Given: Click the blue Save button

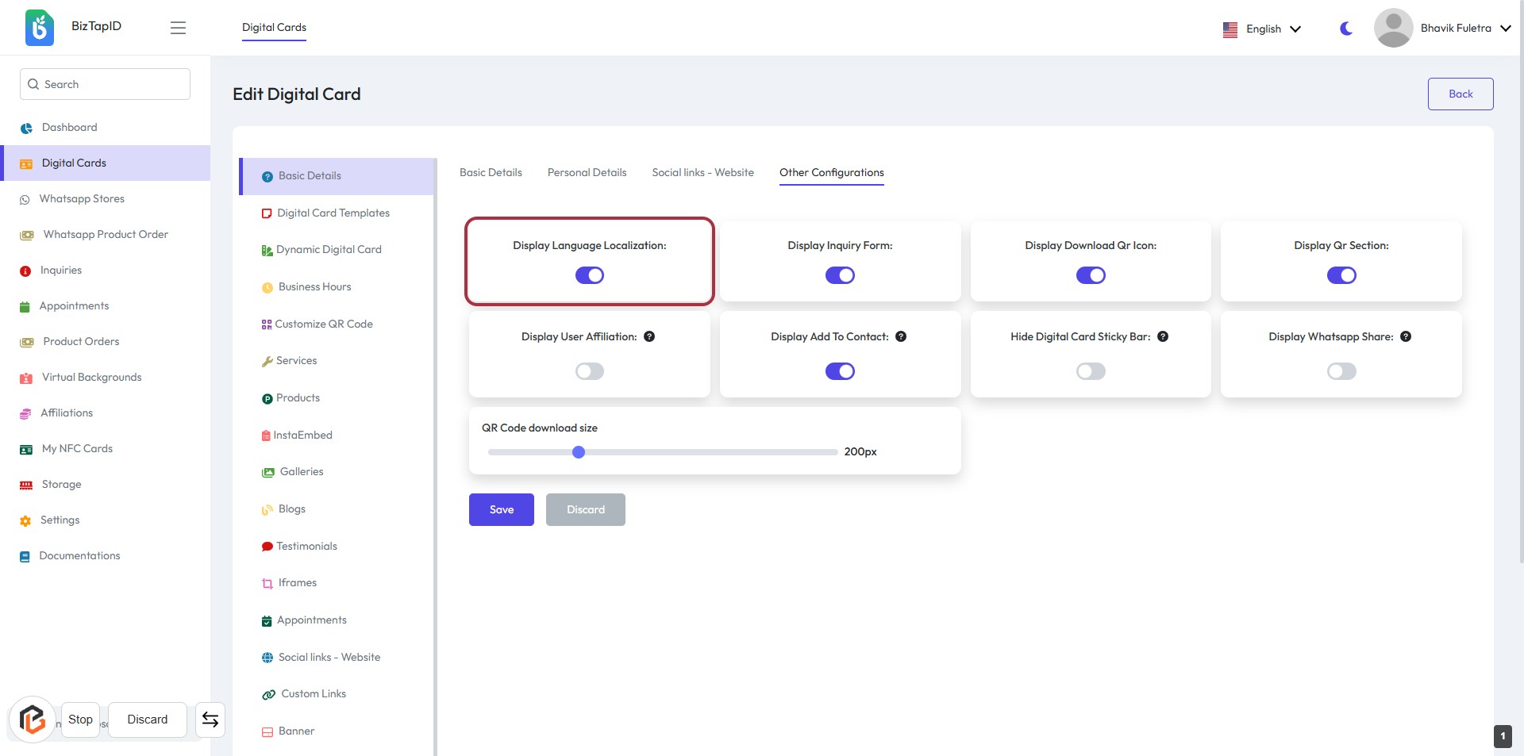Looking at the screenshot, I should coord(501,509).
